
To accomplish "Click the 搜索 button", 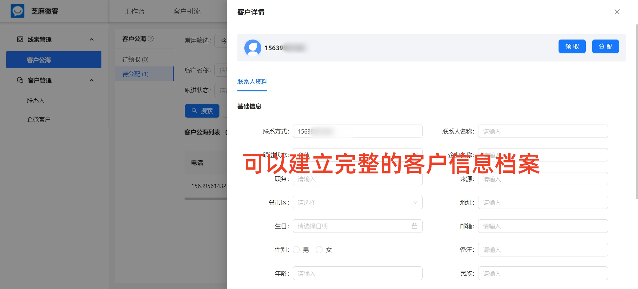I will 202,111.
